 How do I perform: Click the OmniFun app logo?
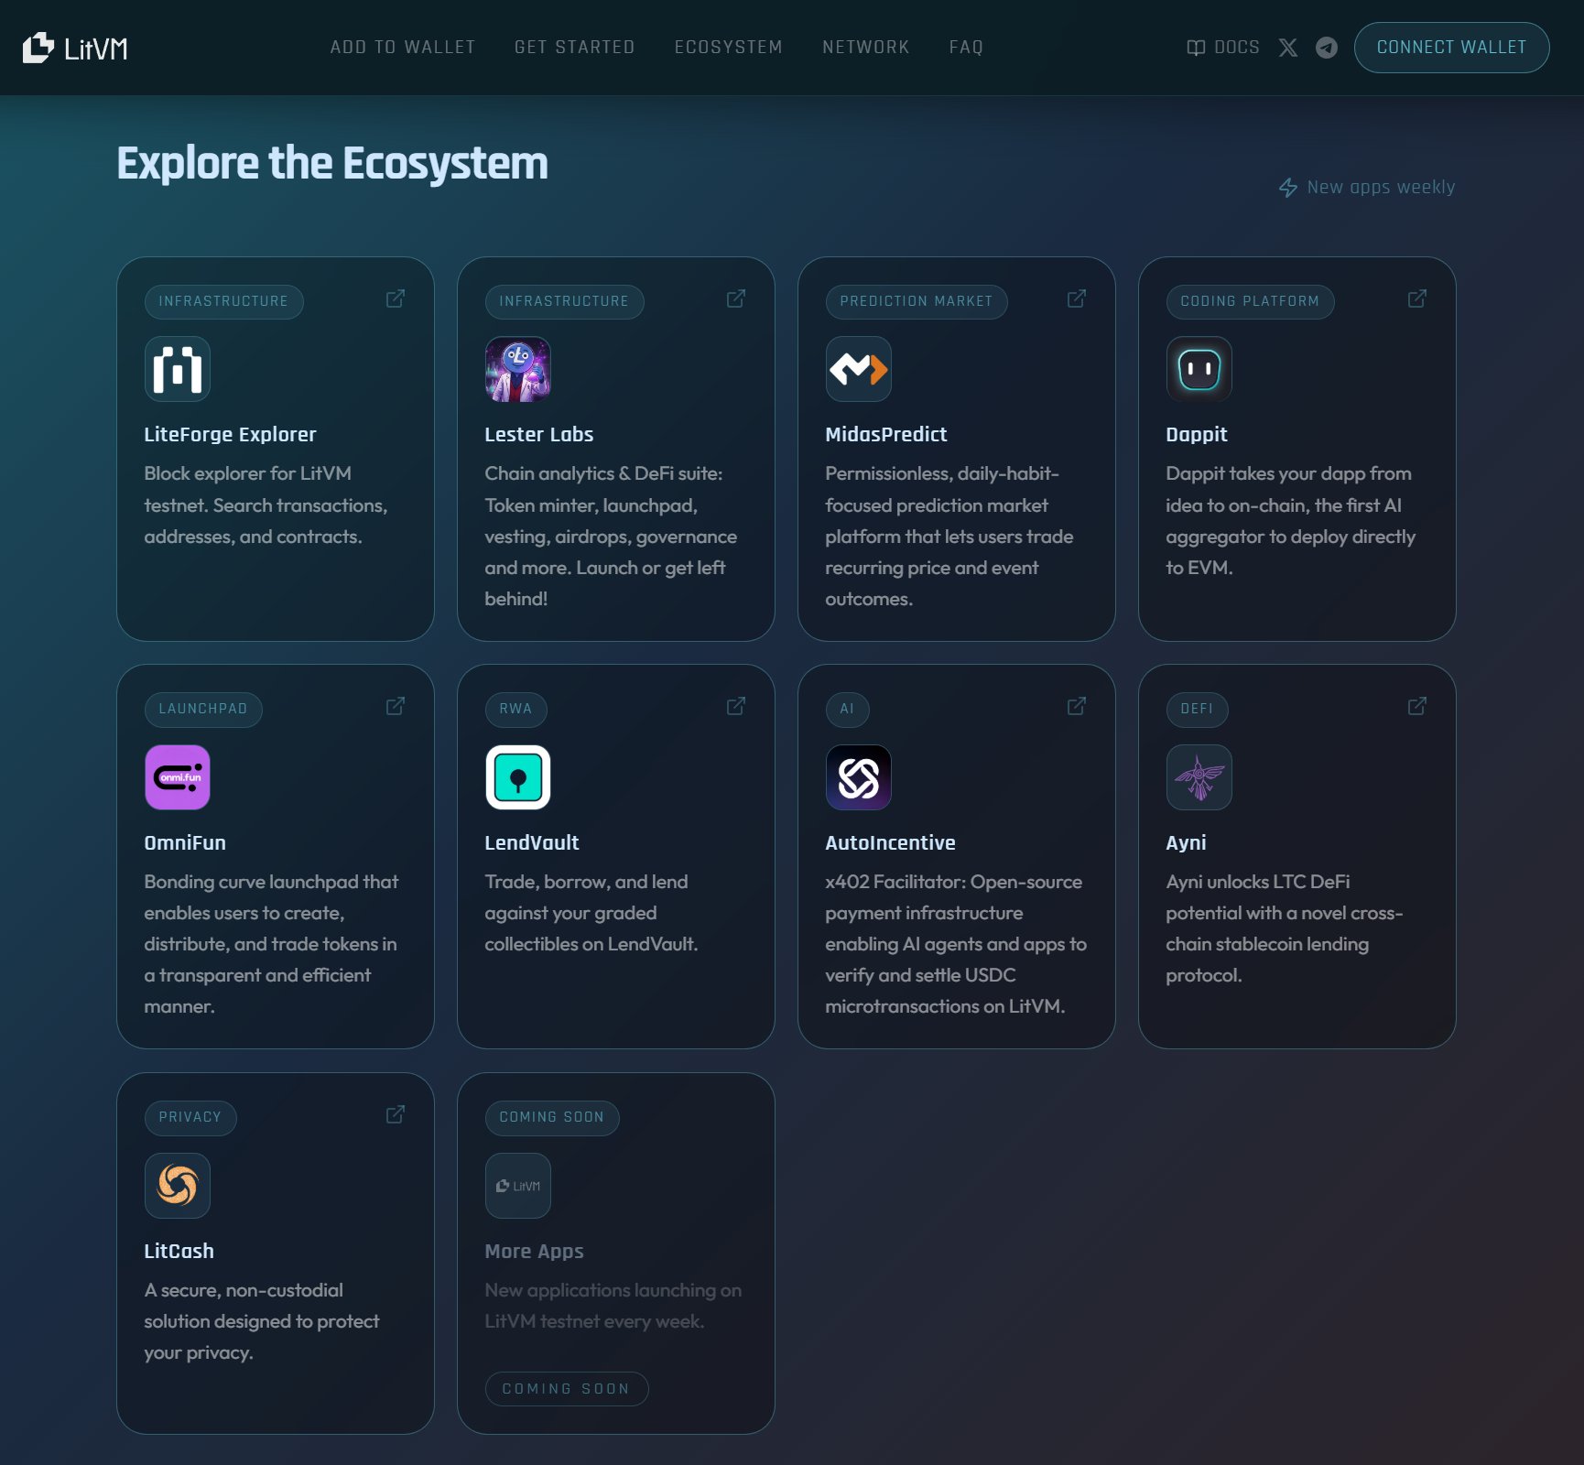click(178, 777)
